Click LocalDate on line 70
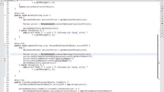The height and width of the screenshot is (92, 164). (x=50, y=56)
